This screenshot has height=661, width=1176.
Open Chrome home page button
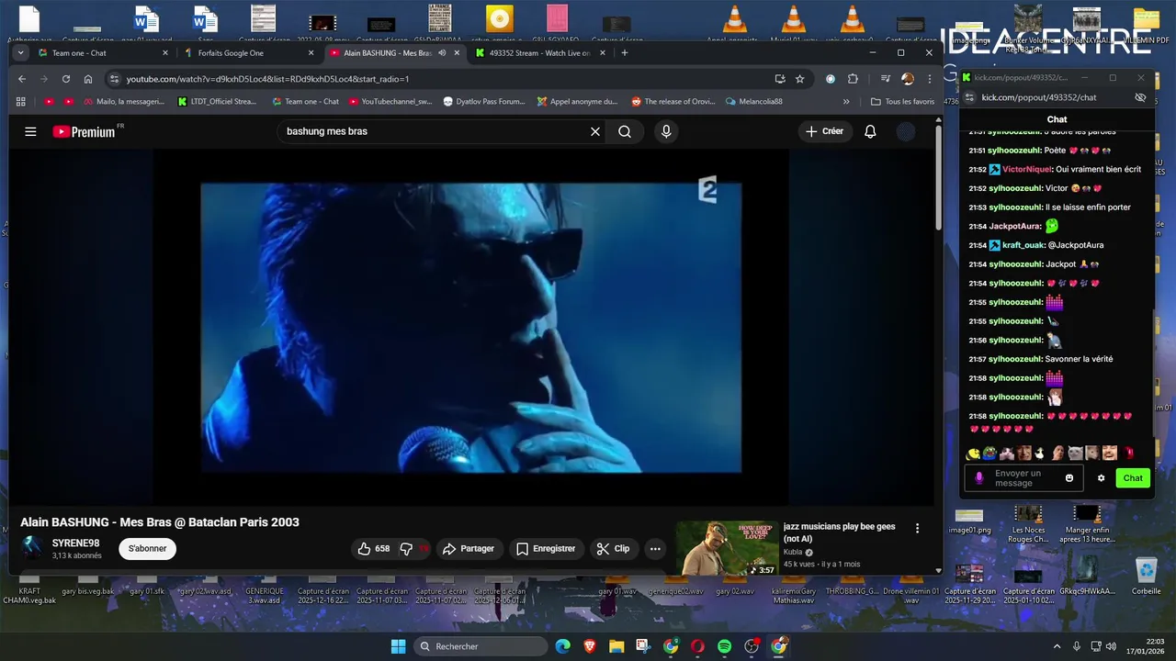[x=88, y=79]
